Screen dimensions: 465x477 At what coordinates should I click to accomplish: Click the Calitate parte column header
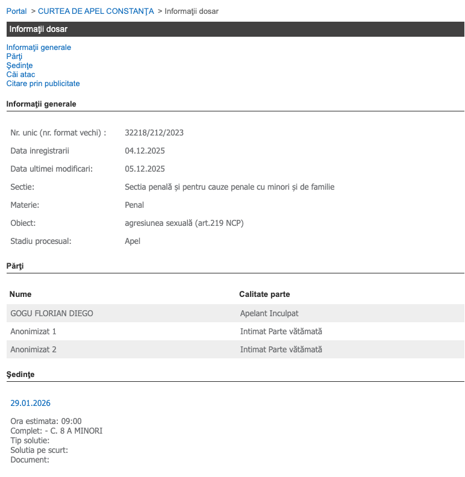tap(264, 294)
